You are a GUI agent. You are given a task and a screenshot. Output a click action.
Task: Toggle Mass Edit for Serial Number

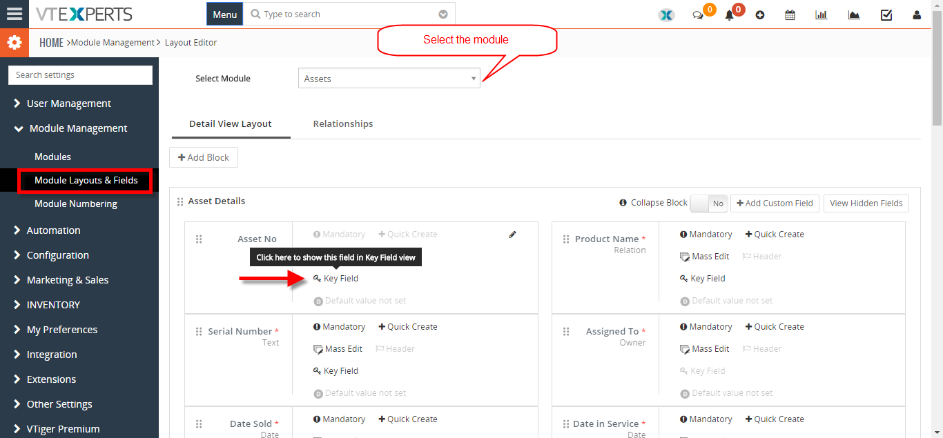pos(338,349)
